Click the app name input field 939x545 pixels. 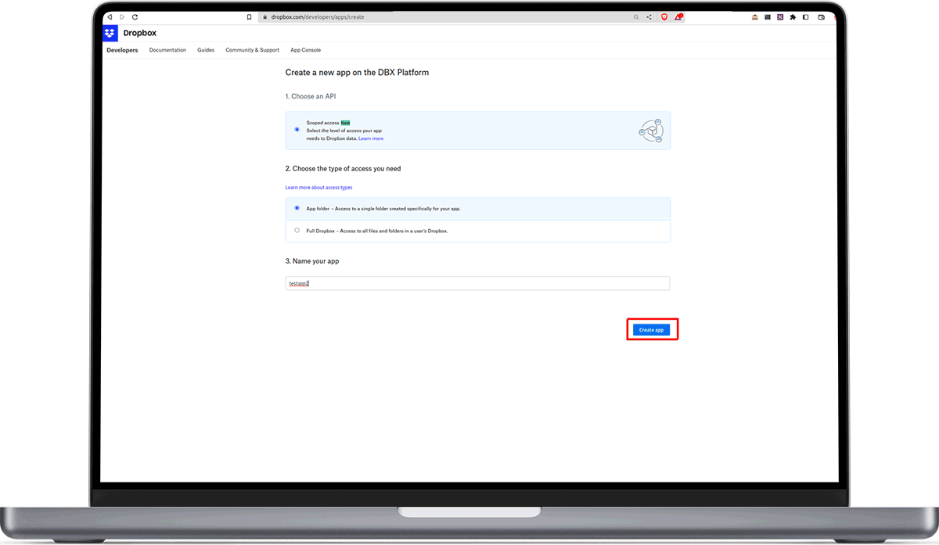477,284
